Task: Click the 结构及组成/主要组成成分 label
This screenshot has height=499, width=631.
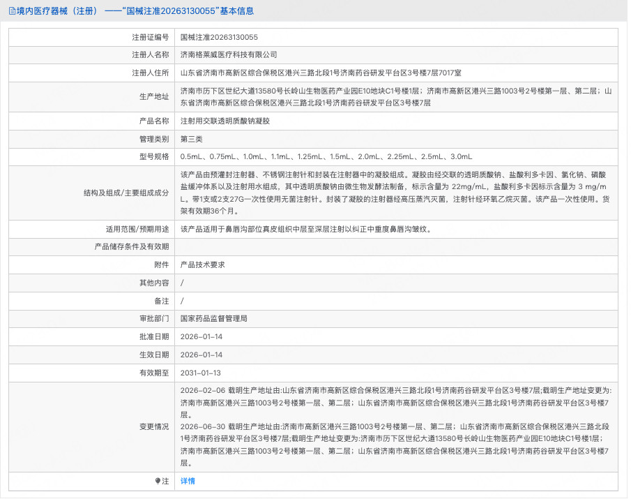Action: [x=126, y=193]
